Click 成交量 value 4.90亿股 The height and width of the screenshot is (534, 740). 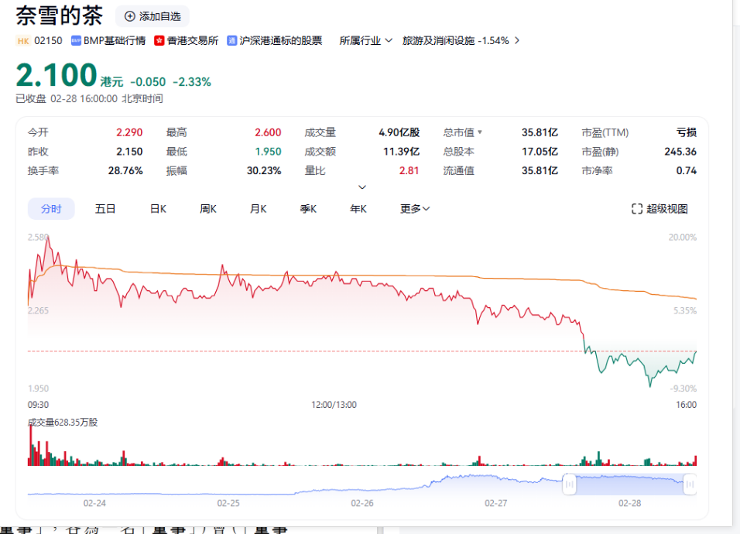point(399,132)
